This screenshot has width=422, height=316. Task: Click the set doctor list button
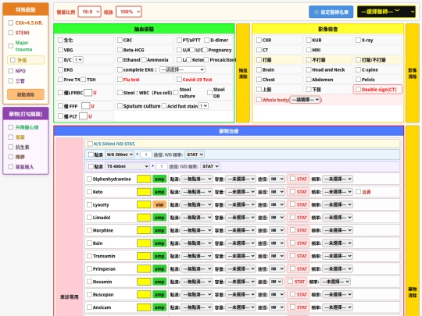pos(331,12)
